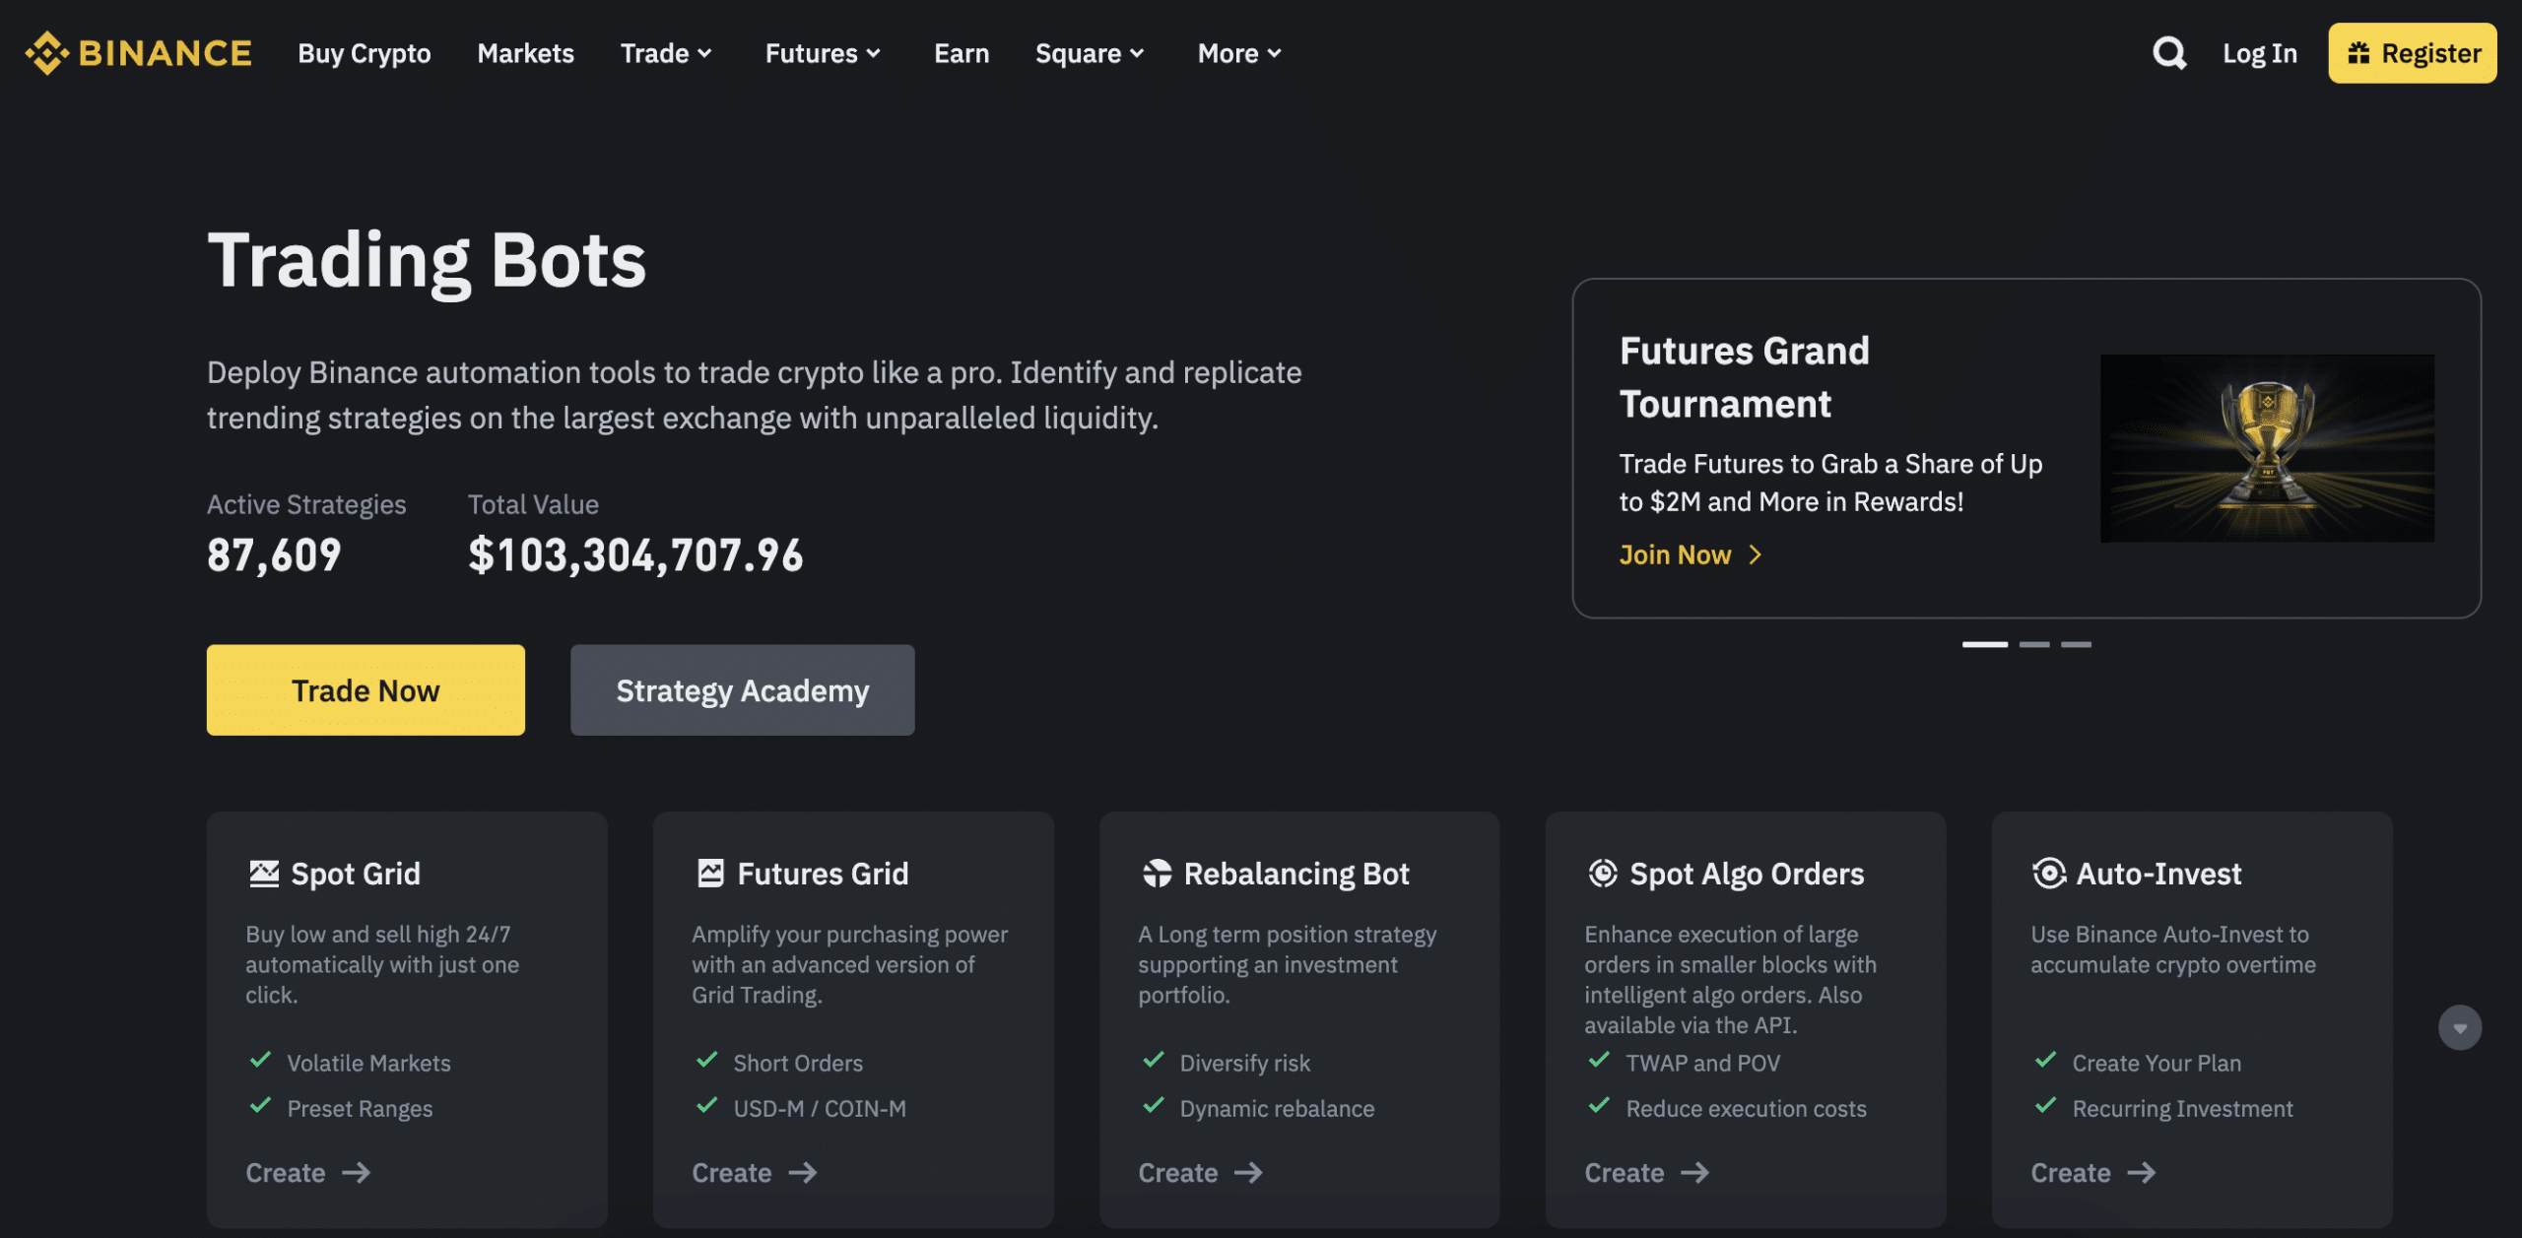Click the Register gift box icon
2522x1238 pixels.
(x=2357, y=51)
